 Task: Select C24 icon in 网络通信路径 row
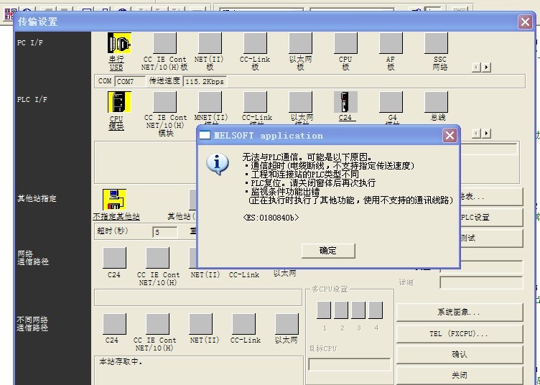(x=114, y=258)
